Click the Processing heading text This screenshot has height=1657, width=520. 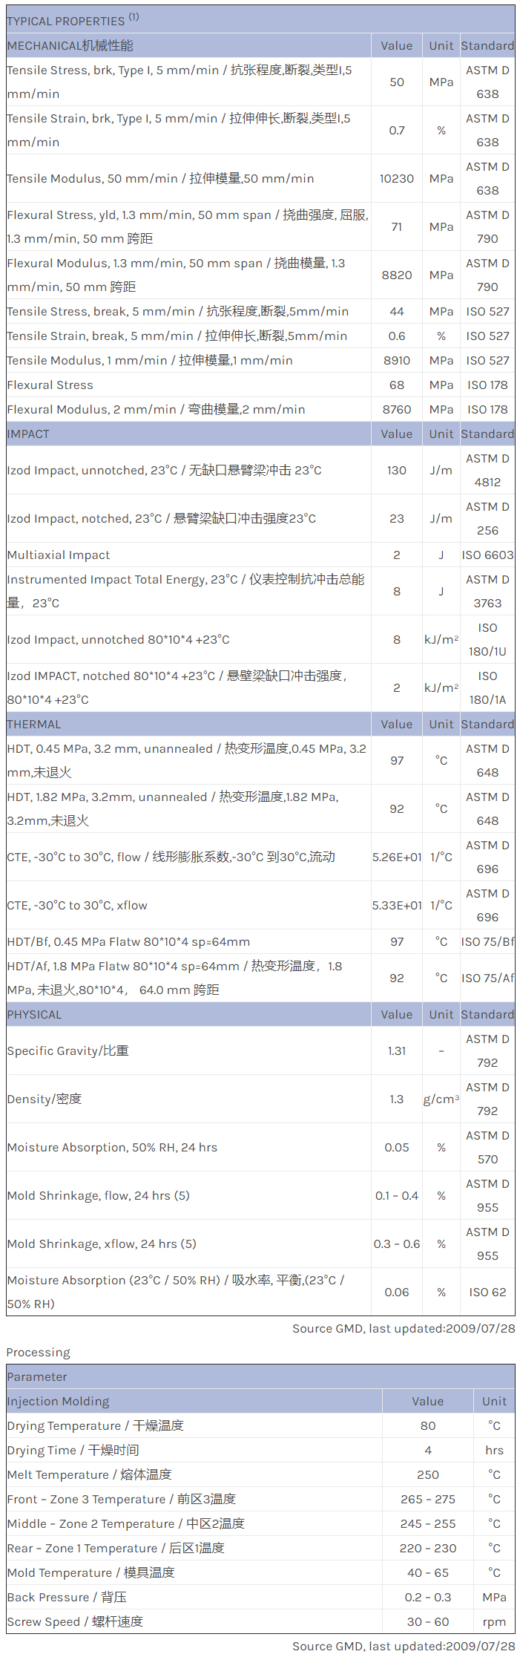(x=38, y=1352)
